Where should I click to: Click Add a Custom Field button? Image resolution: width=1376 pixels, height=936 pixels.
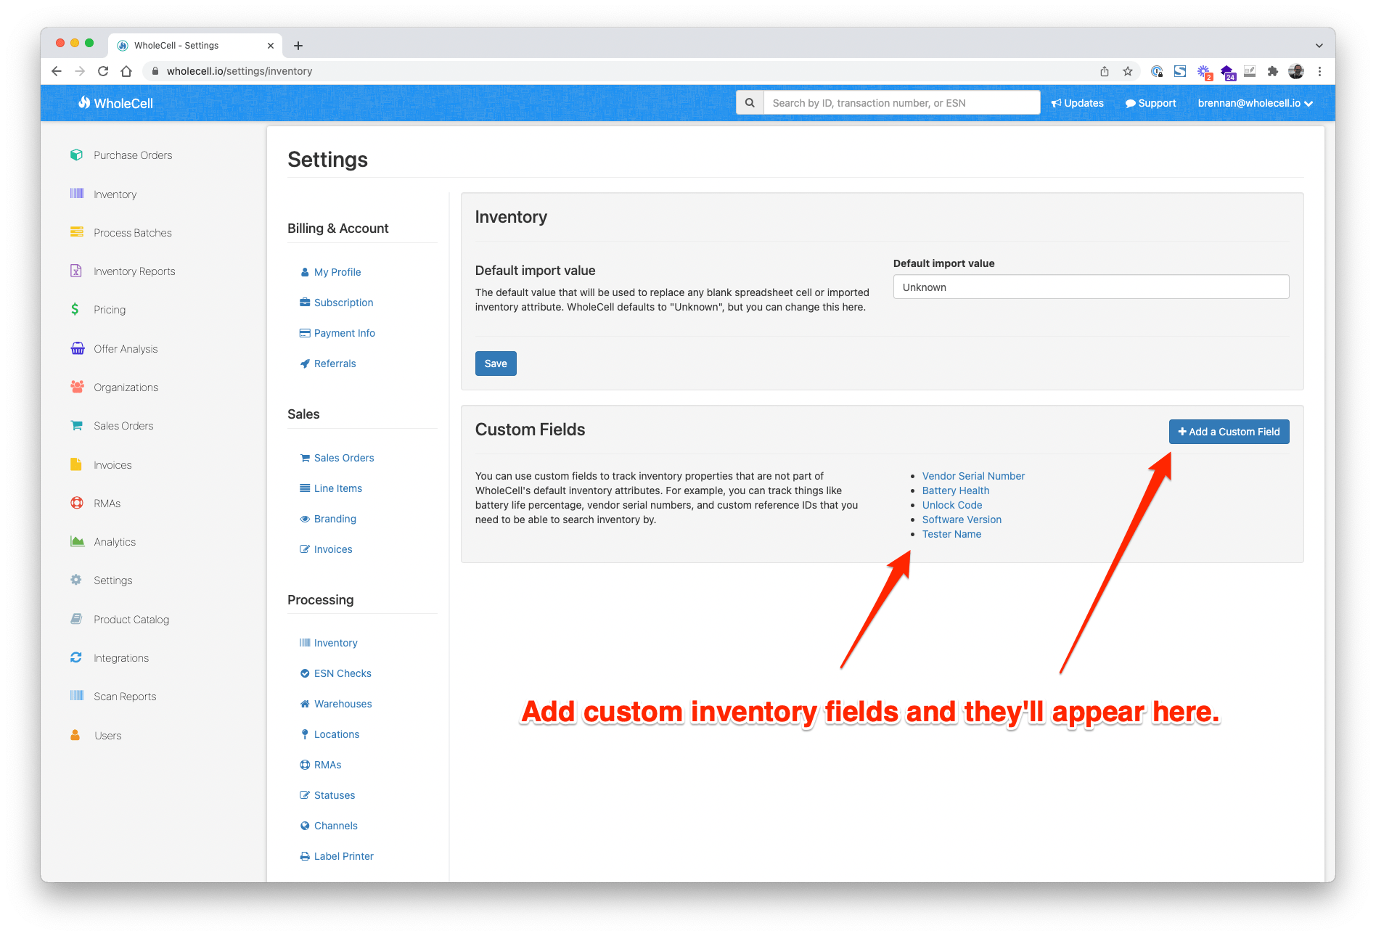(1229, 432)
